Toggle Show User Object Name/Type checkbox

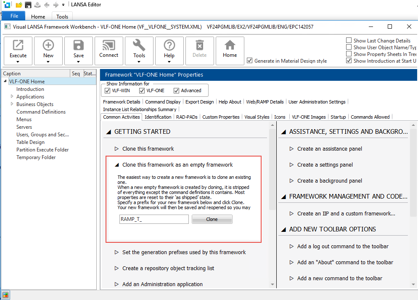349,47
